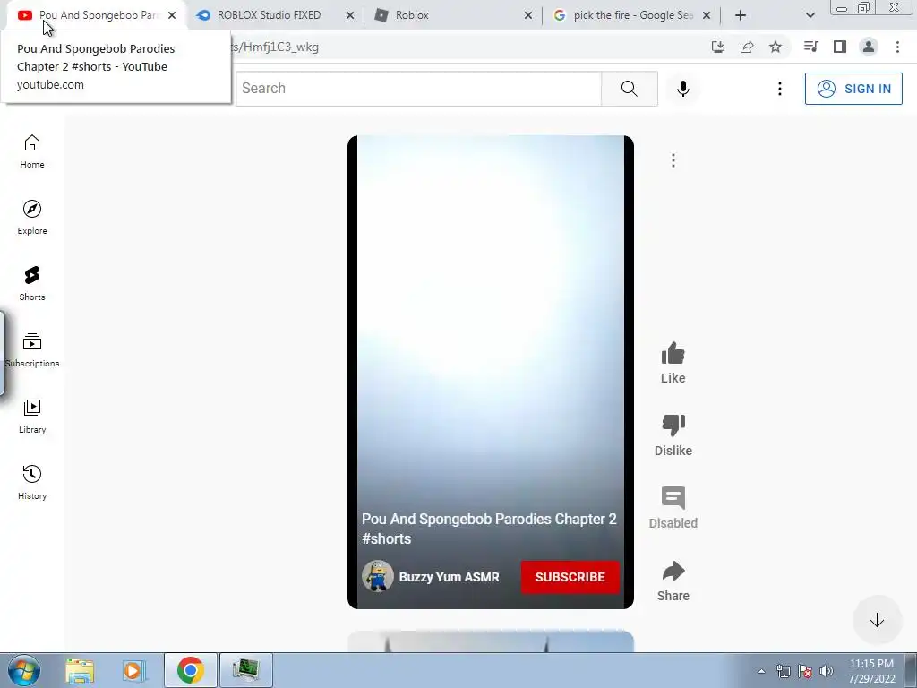Go to Shorts in sidebar
The width and height of the screenshot is (917, 688).
pyautogui.click(x=32, y=284)
